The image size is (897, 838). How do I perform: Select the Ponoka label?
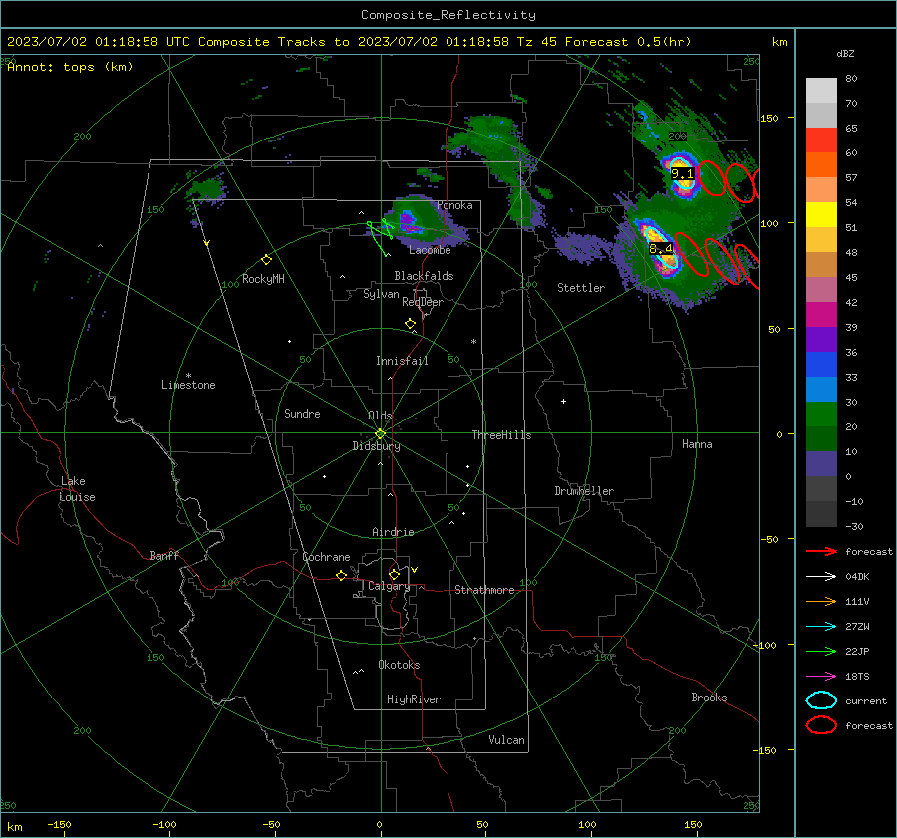tap(454, 206)
